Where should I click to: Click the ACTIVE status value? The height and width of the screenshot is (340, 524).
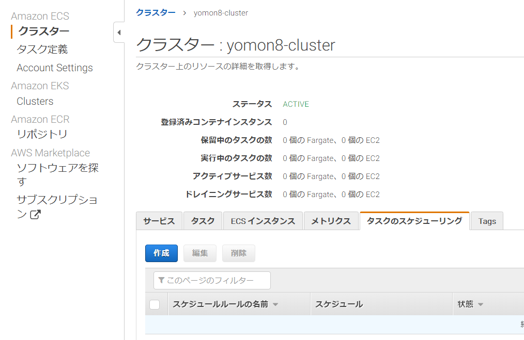(296, 104)
